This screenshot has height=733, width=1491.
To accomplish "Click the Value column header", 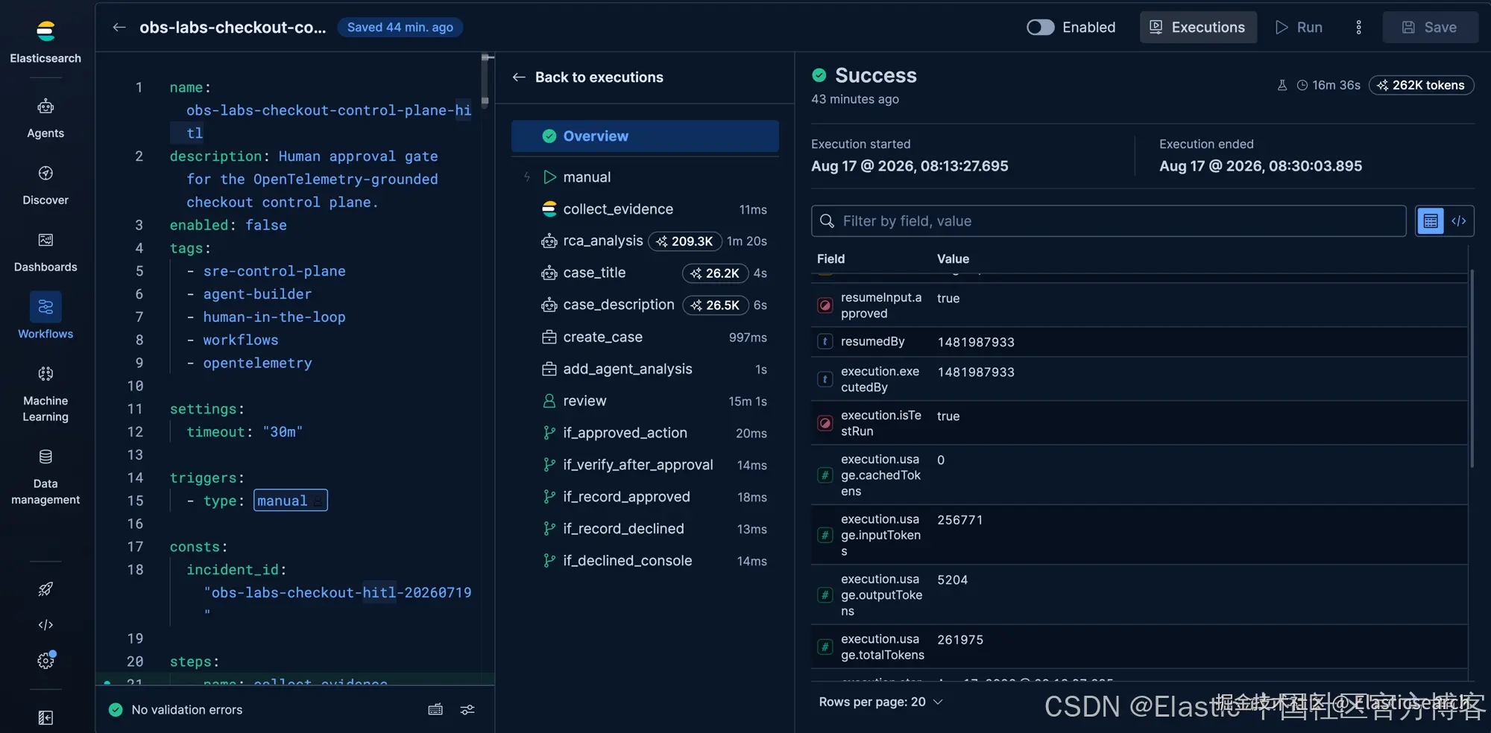I will pyautogui.click(x=953, y=259).
